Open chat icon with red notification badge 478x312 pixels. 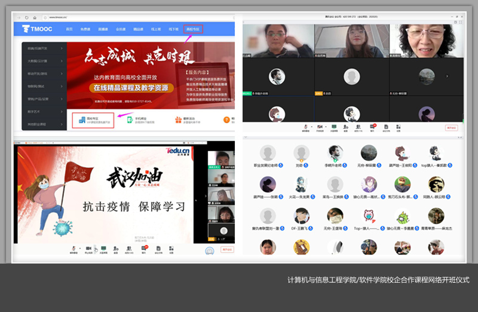(373, 127)
